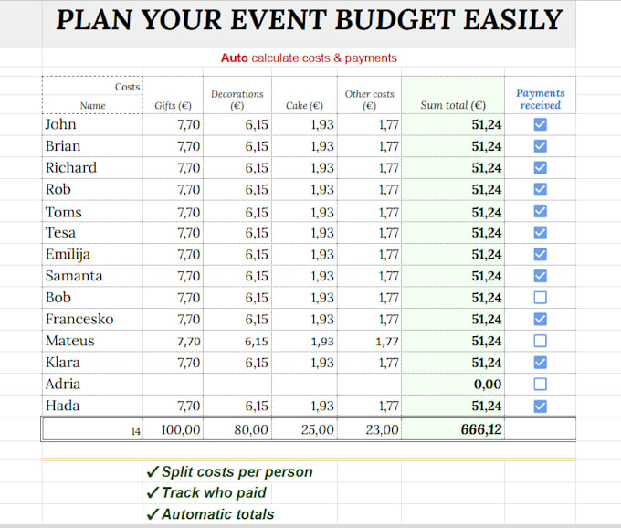
Task: Uncheck Brian's payment received checkbox
Action: click(x=541, y=146)
